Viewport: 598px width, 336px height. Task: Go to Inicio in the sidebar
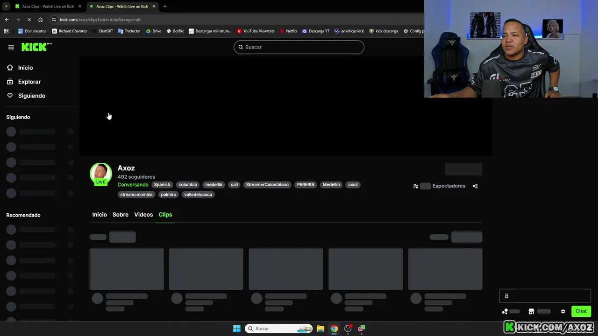click(x=26, y=68)
